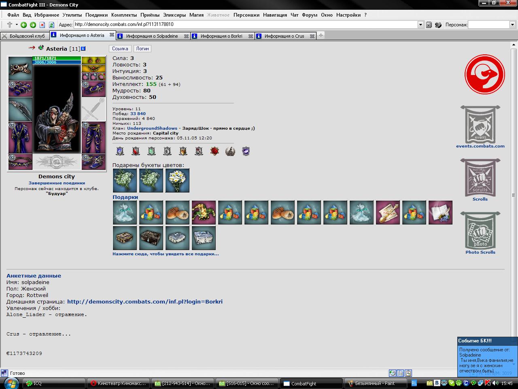
Task: Click the address URL field
Action: [x=246, y=25]
